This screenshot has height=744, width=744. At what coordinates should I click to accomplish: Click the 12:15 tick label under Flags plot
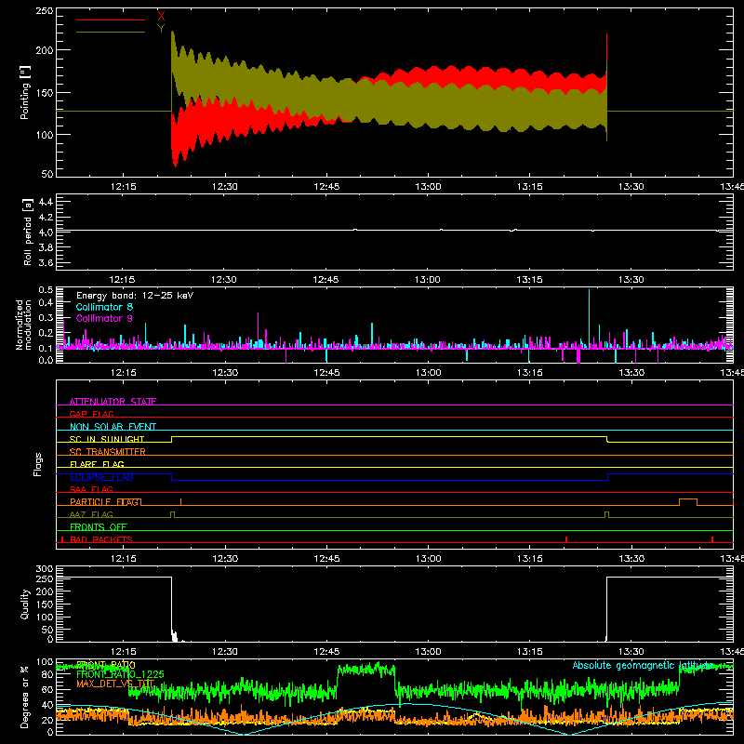(123, 559)
